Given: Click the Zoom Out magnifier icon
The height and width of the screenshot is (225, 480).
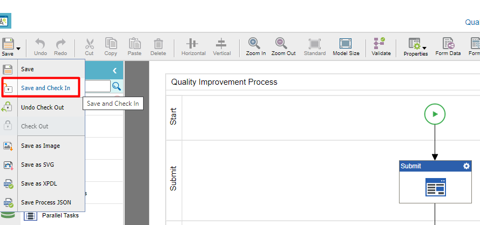Looking at the screenshot, I should point(283,44).
